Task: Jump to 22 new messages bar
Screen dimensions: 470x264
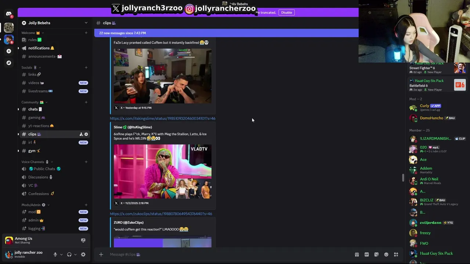Action: coord(226,33)
